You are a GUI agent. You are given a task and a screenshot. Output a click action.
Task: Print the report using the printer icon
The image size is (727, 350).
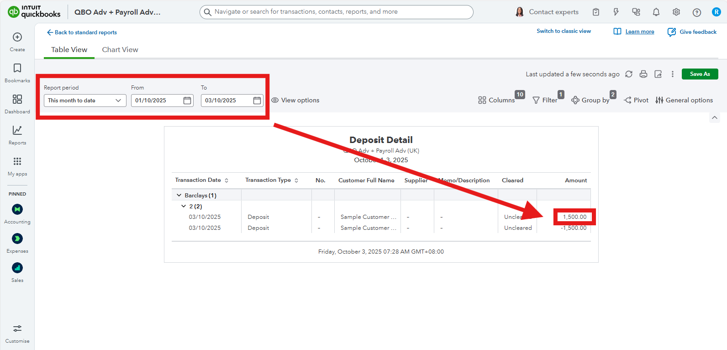(x=643, y=74)
